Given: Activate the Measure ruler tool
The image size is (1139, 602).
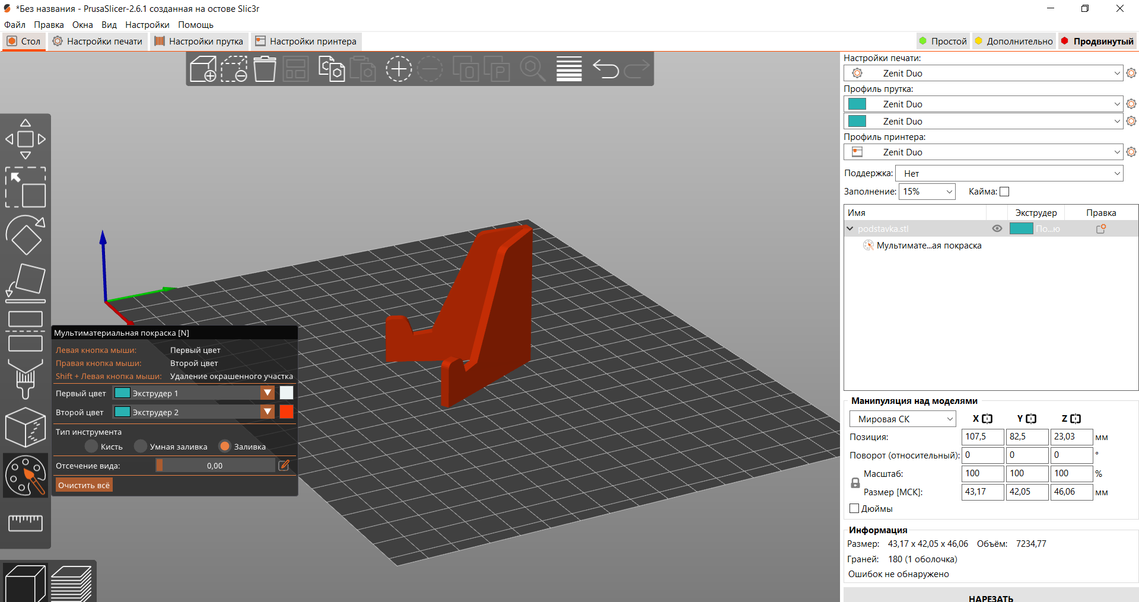Looking at the screenshot, I should [x=26, y=523].
